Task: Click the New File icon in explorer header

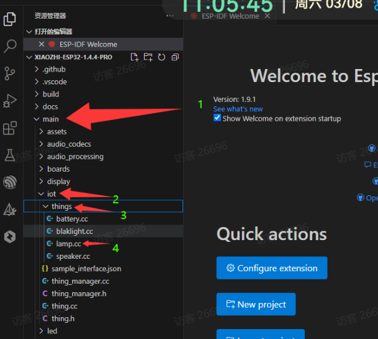Action: (135, 57)
